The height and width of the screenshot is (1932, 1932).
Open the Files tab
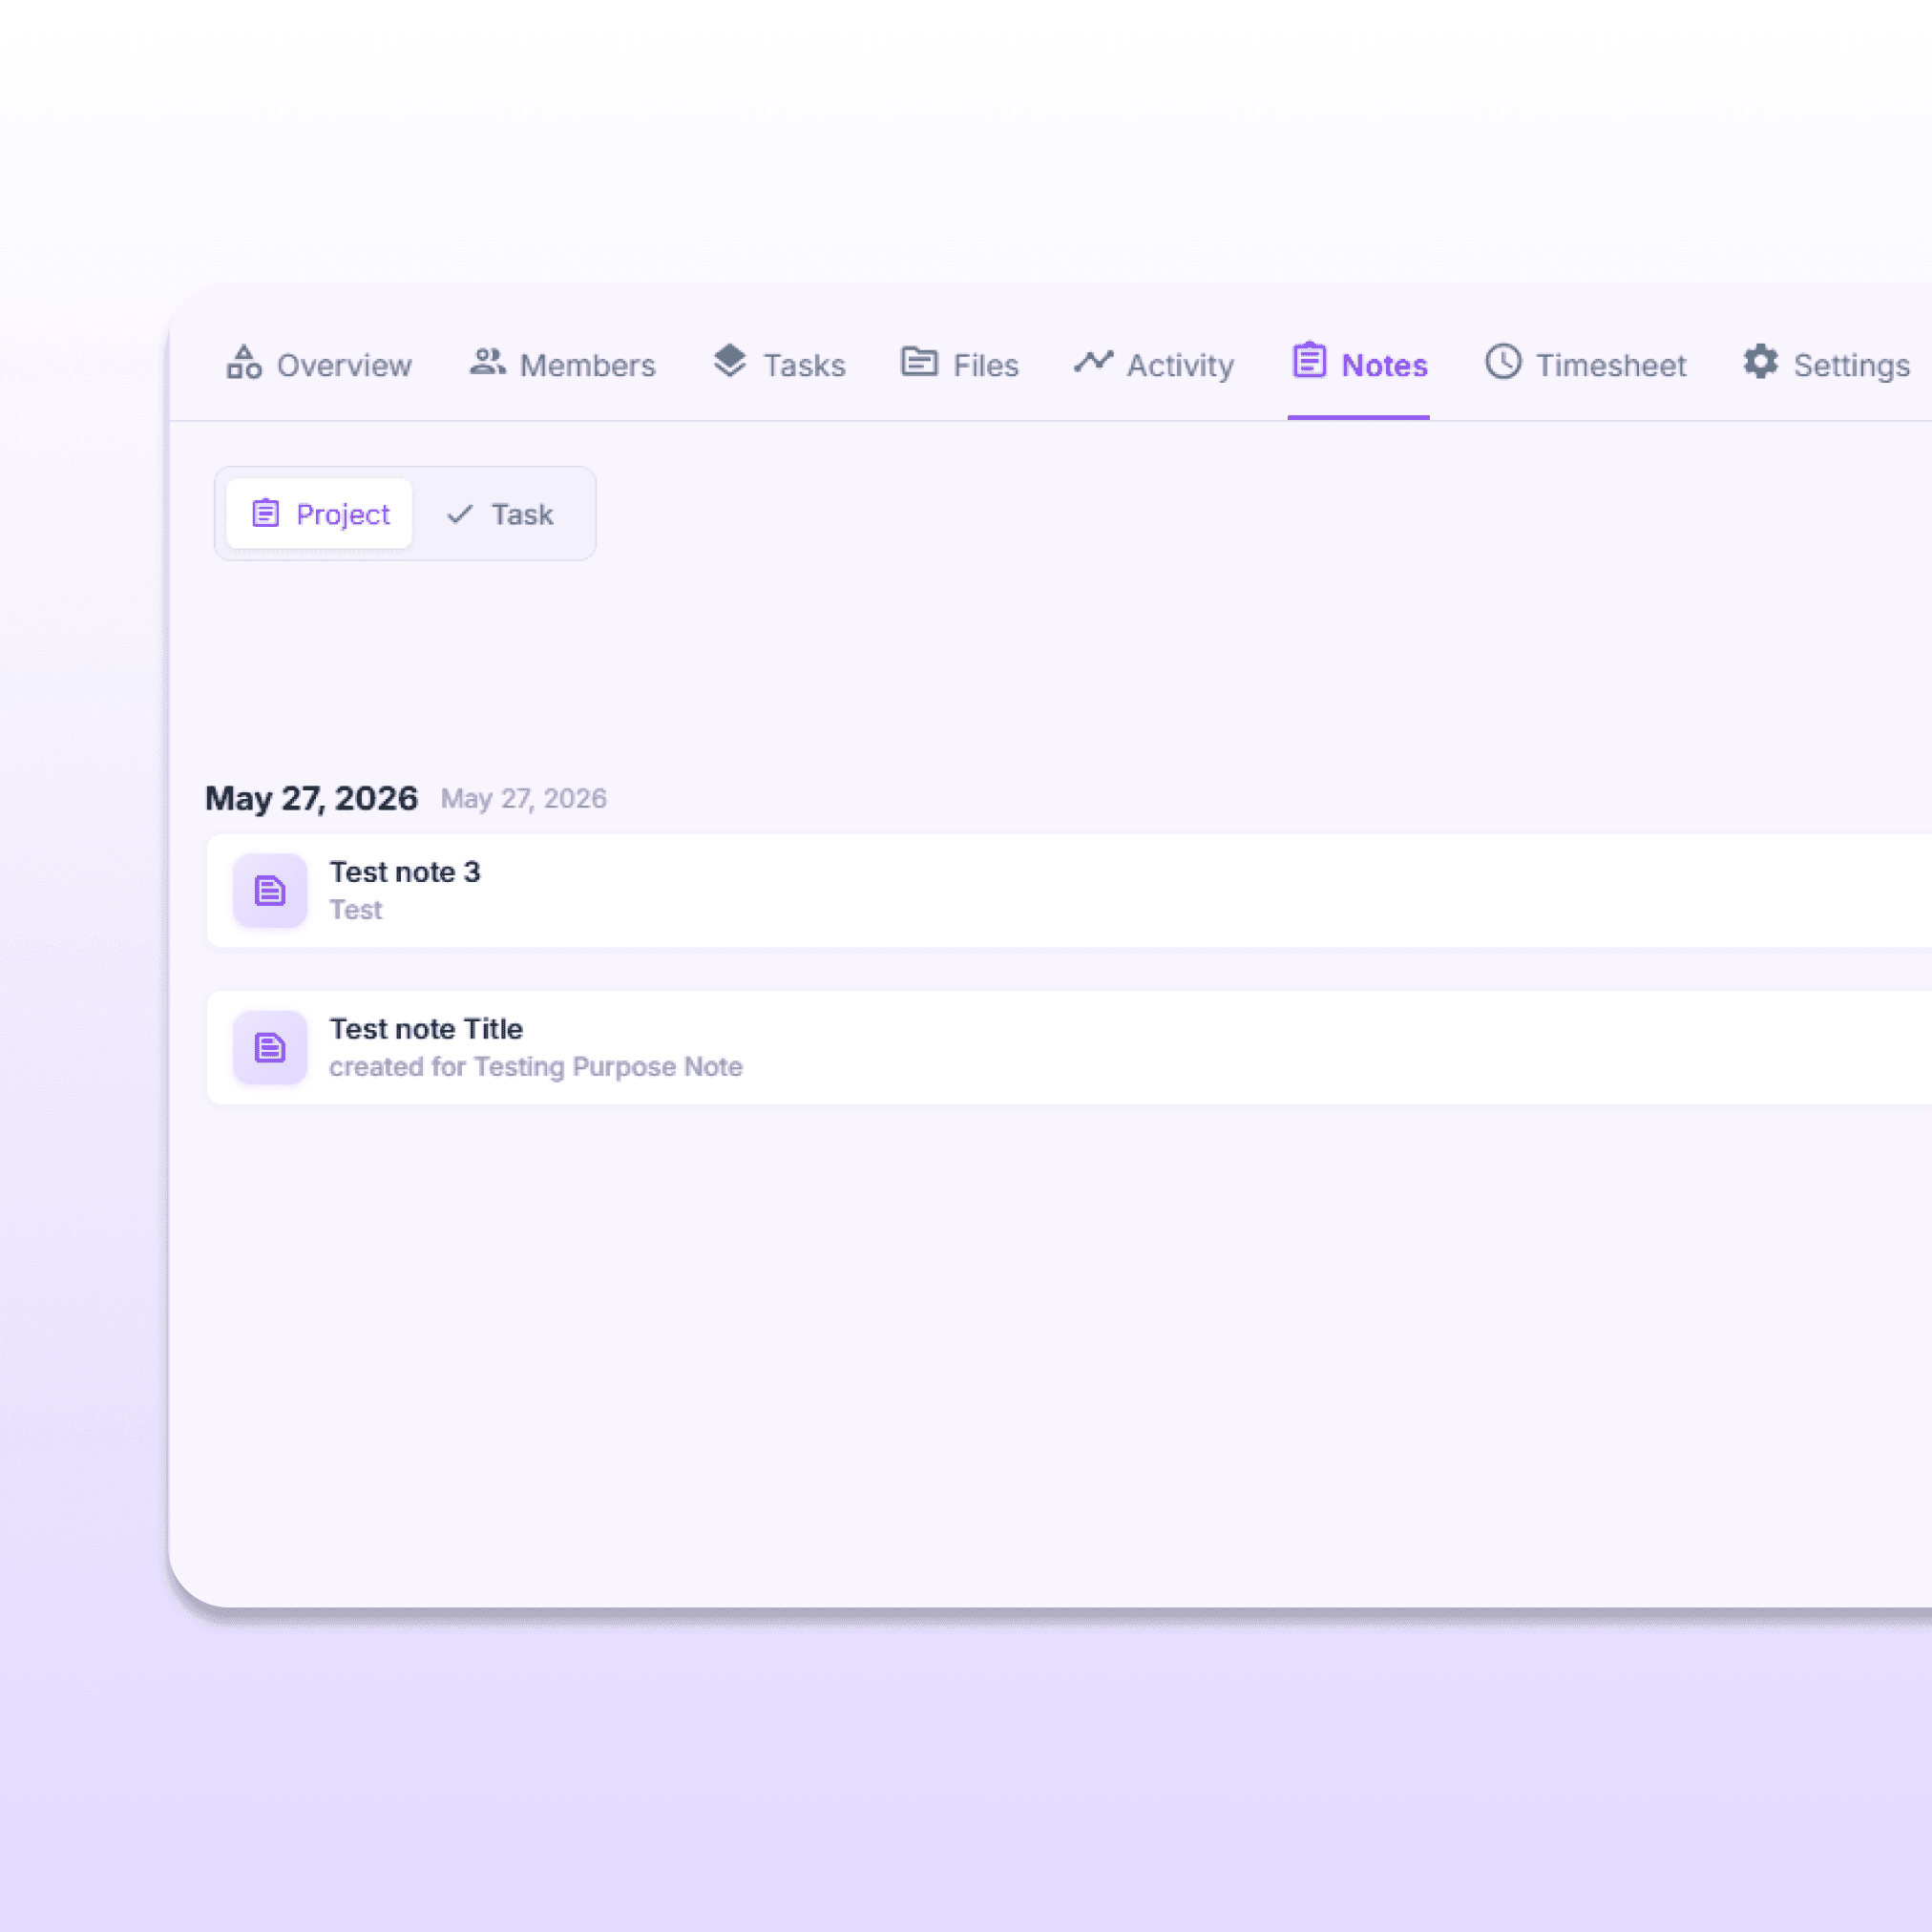960,364
